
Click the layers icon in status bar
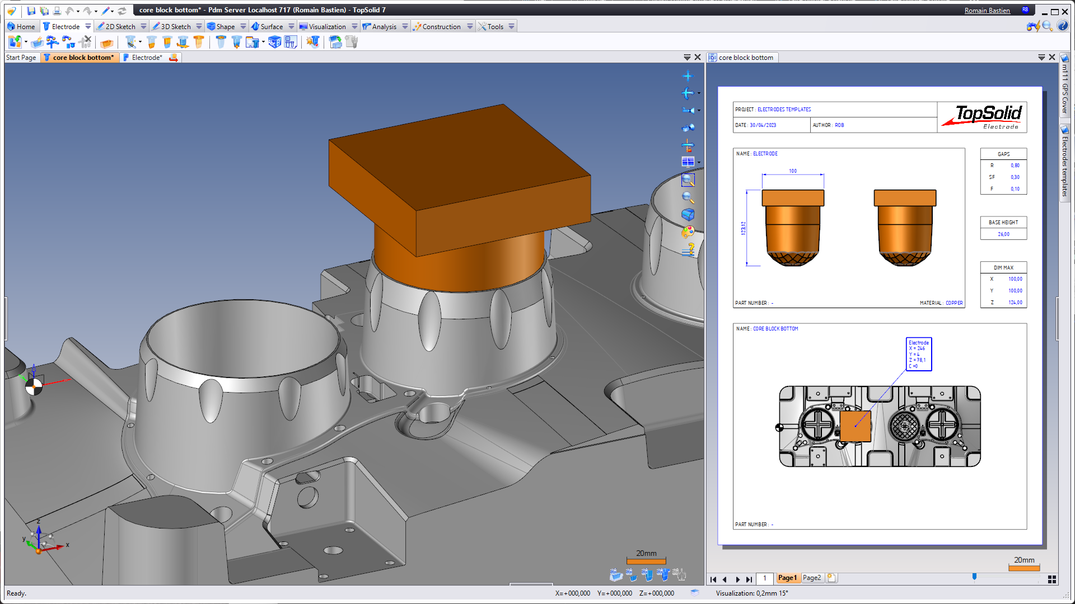coord(695,593)
